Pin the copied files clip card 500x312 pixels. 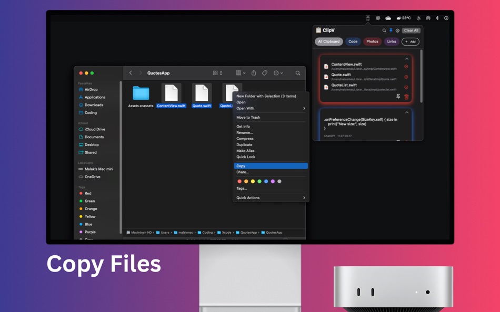coord(398,97)
